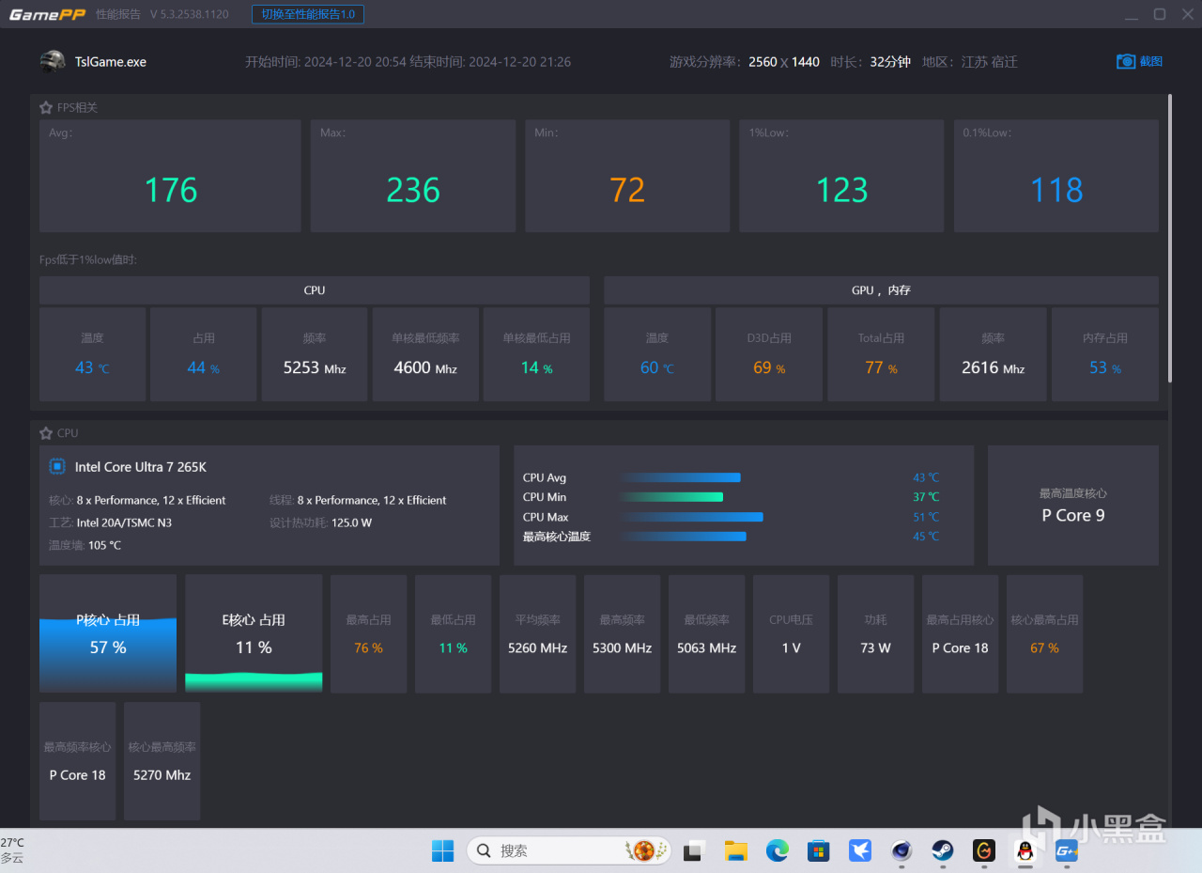The image size is (1202, 873).
Task: Click the CPU column header under Fps低于1%low值时
Action: point(315,290)
